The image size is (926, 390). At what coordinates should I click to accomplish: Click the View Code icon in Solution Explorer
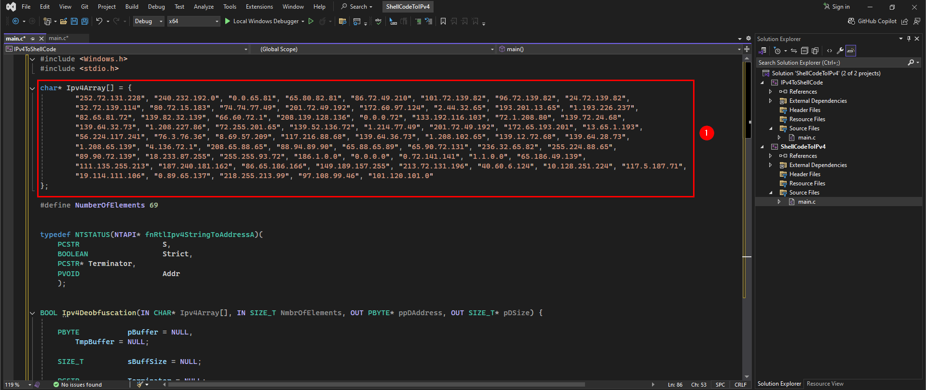[830, 51]
